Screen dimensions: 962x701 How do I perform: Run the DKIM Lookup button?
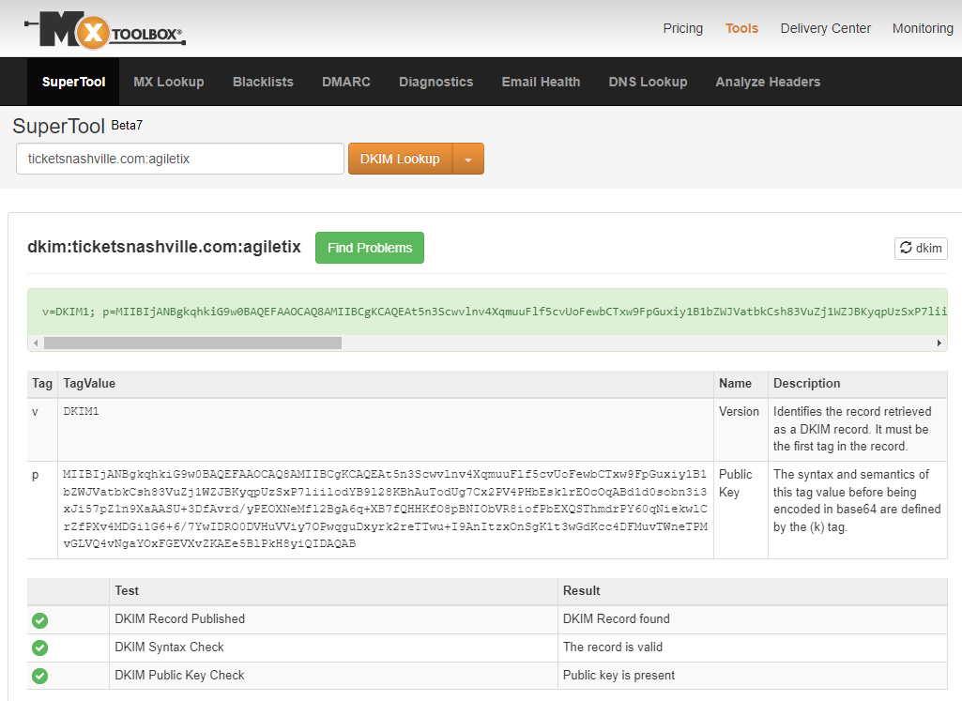400,159
